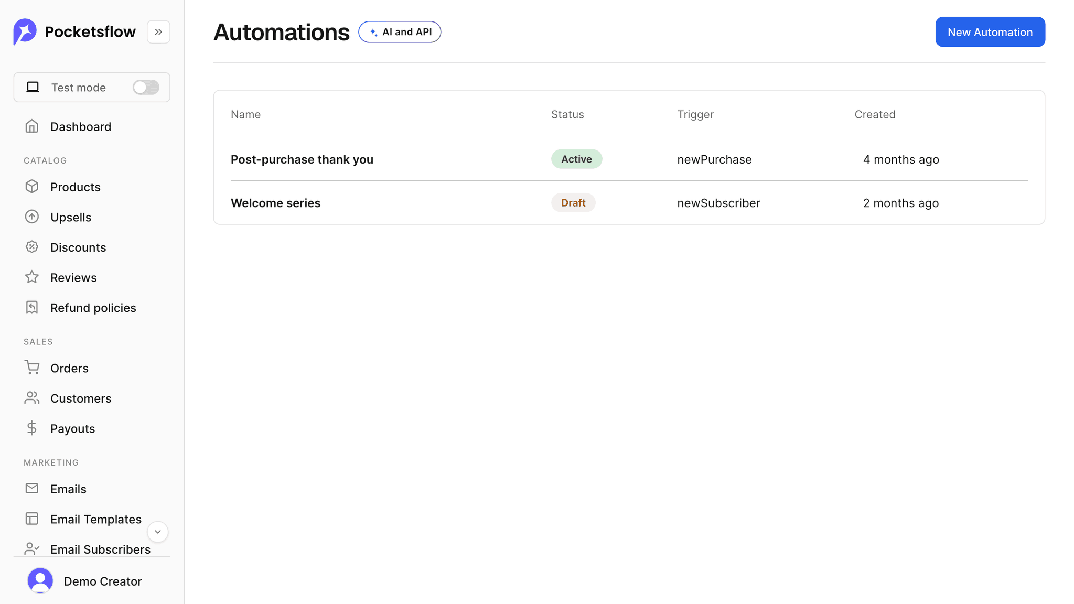Click the Active status badge
This screenshot has height=604, width=1074.
click(x=576, y=159)
